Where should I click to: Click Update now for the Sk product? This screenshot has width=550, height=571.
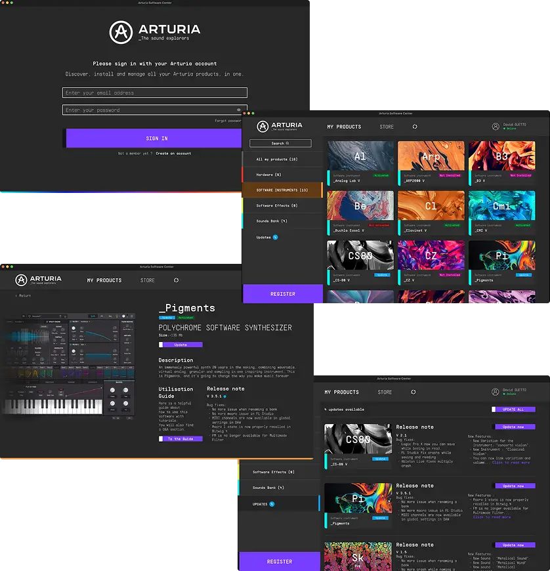click(514, 545)
